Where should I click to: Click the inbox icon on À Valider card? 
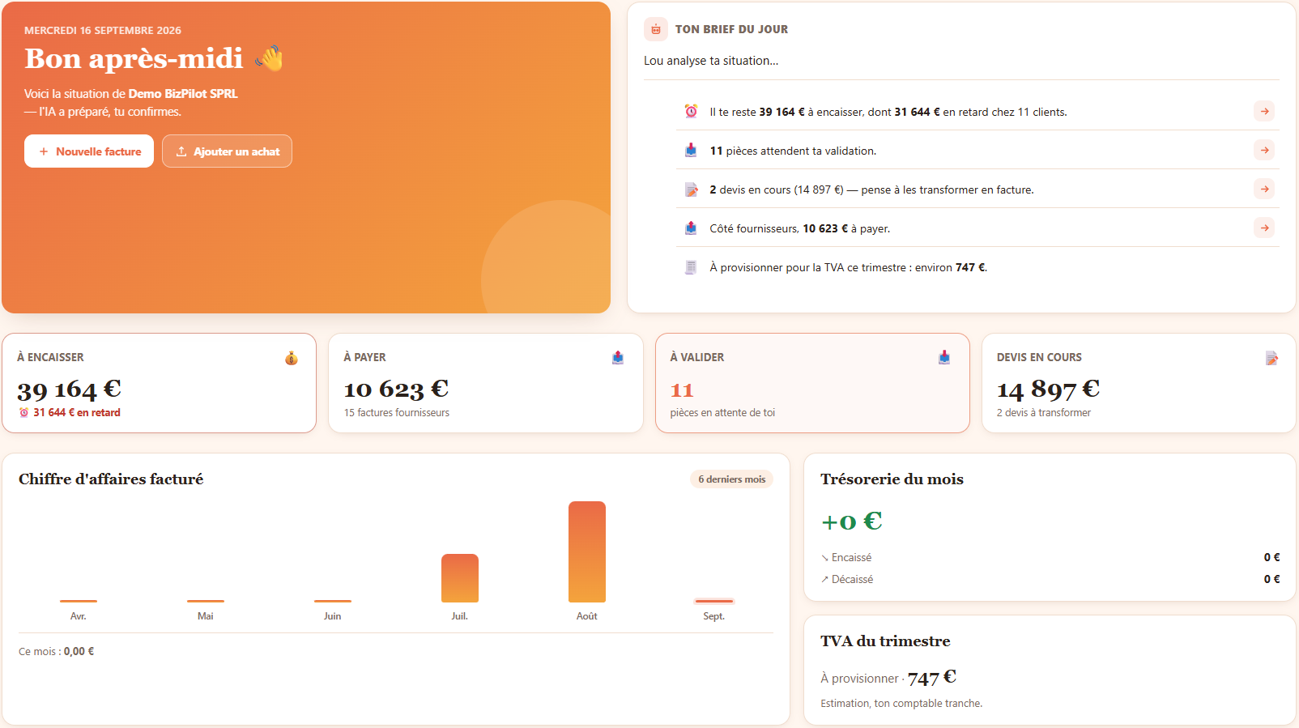944,358
